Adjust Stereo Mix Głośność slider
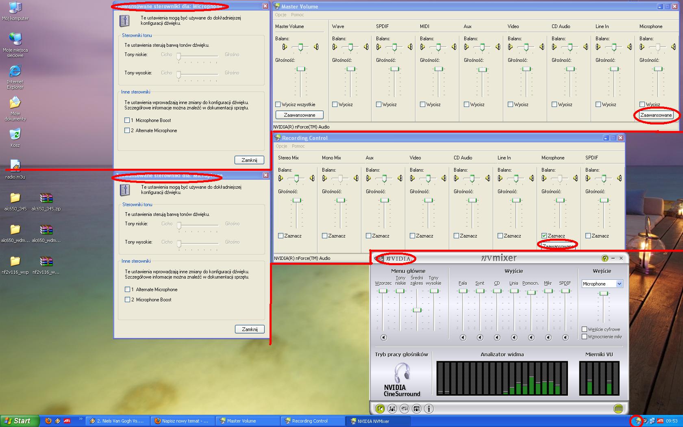 297,200
